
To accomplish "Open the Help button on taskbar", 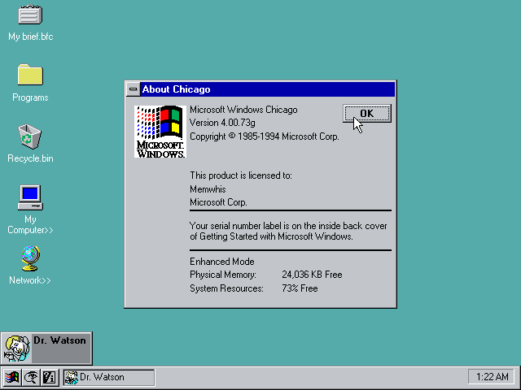I will click(x=48, y=377).
